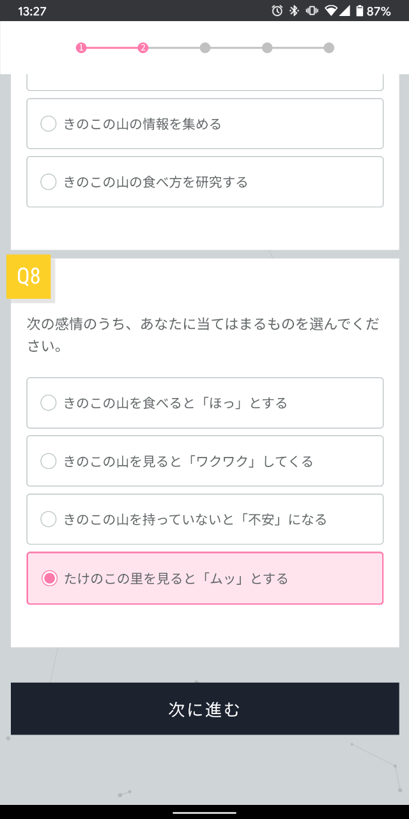The image size is (409, 819).
Task: Tap the selected 「ムッ」とする radio option
Action: (49, 578)
